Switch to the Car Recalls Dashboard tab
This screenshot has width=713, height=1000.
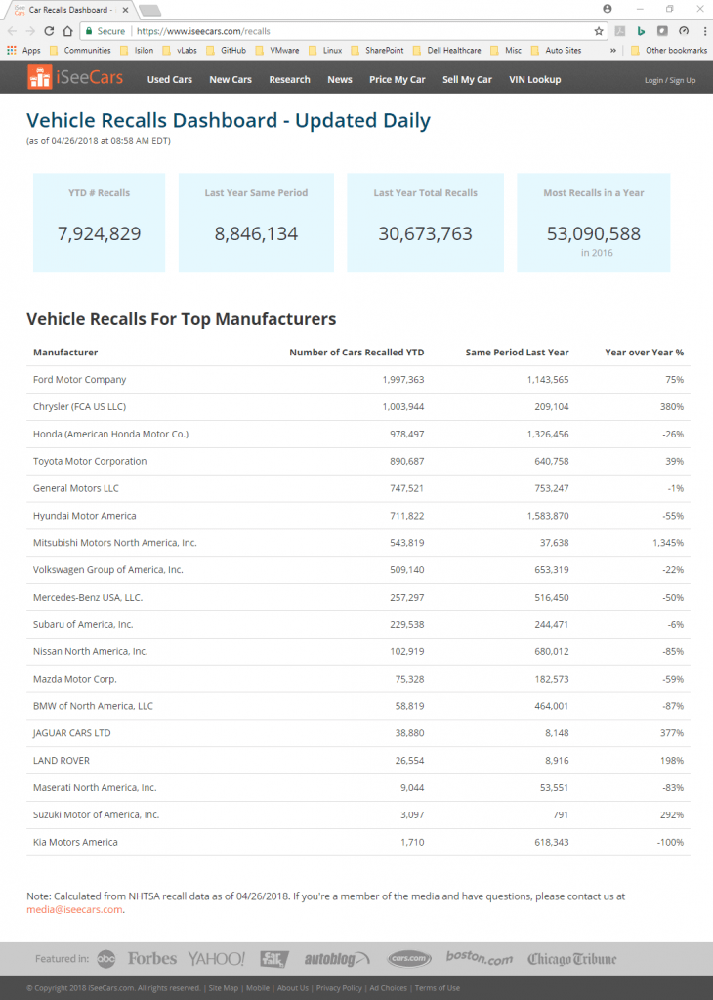pyautogui.click(x=68, y=9)
